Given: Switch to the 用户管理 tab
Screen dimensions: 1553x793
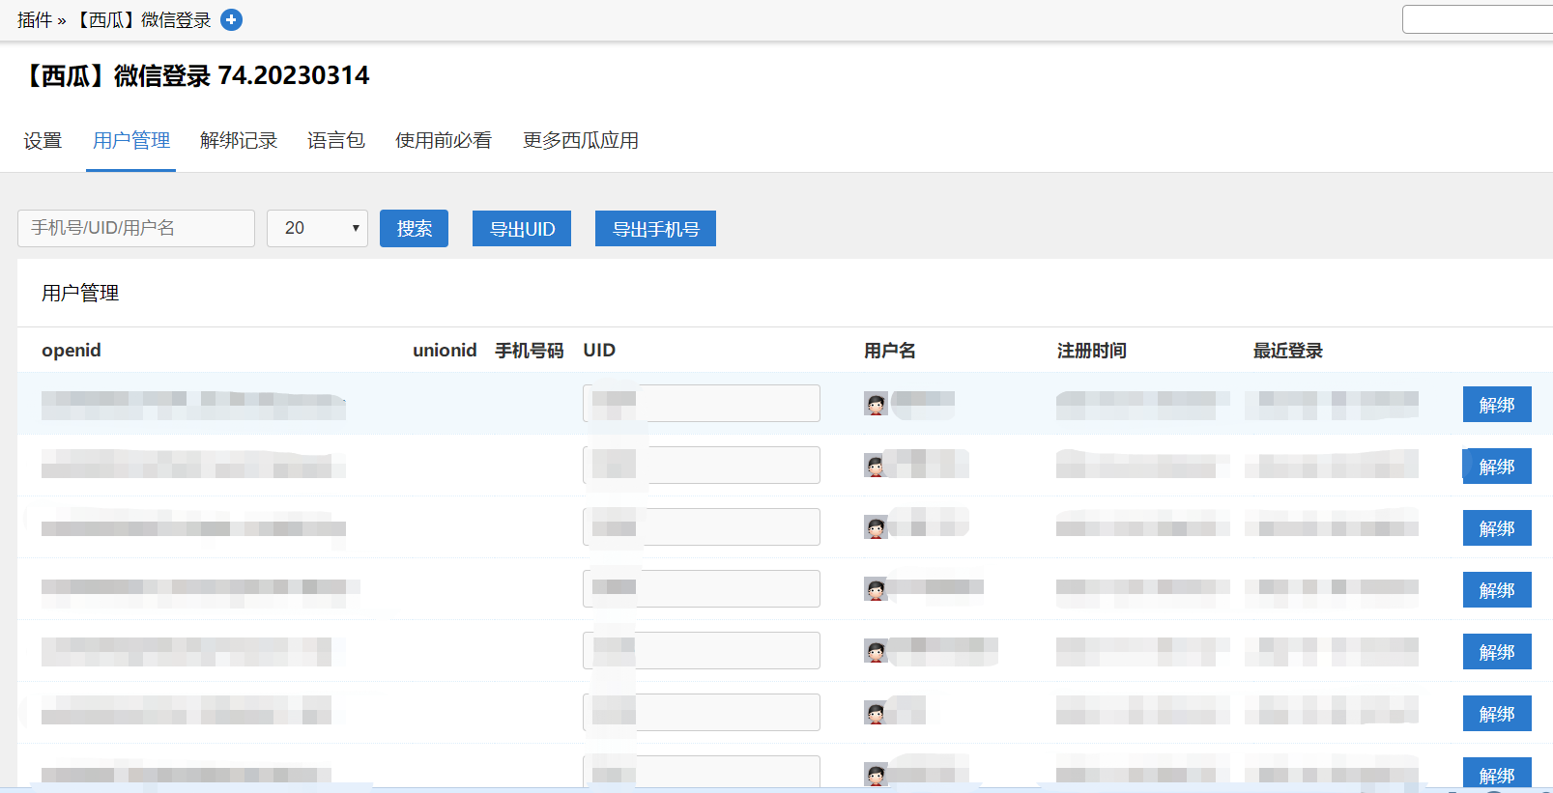Looking at the screenshot, I should [x=131, y=141].
